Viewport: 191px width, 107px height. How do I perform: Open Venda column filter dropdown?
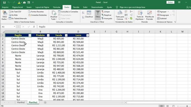(66, 35)
